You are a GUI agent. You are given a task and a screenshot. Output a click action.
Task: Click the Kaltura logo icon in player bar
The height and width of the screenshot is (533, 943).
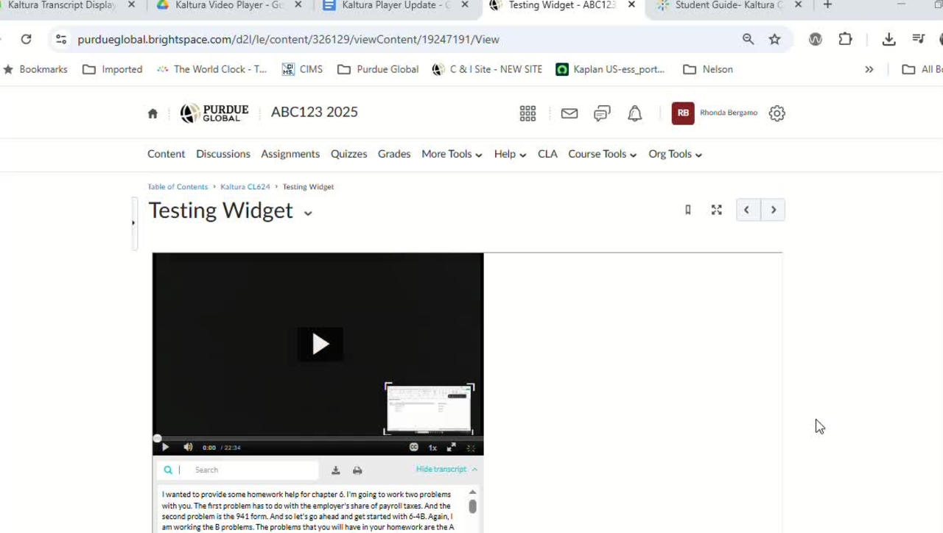471,448
